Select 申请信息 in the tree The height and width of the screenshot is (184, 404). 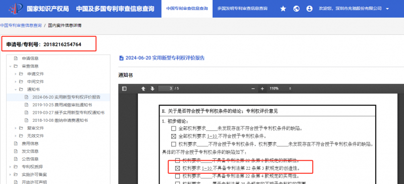[30, 58]
